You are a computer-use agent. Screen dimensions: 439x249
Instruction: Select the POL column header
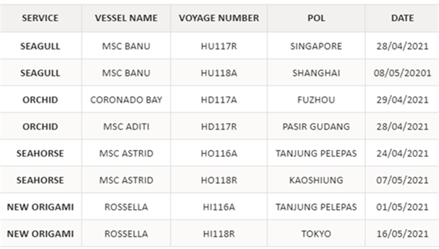(316, 18)
